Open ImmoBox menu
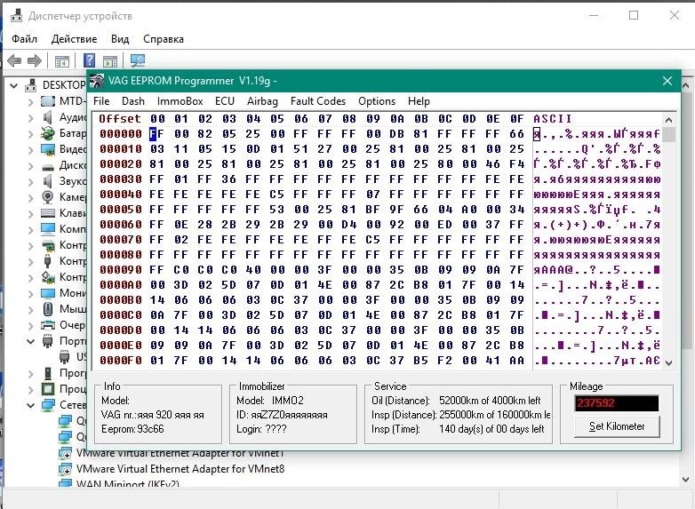The height and width of the screenshot is (509, 695). tap(180, 101)
